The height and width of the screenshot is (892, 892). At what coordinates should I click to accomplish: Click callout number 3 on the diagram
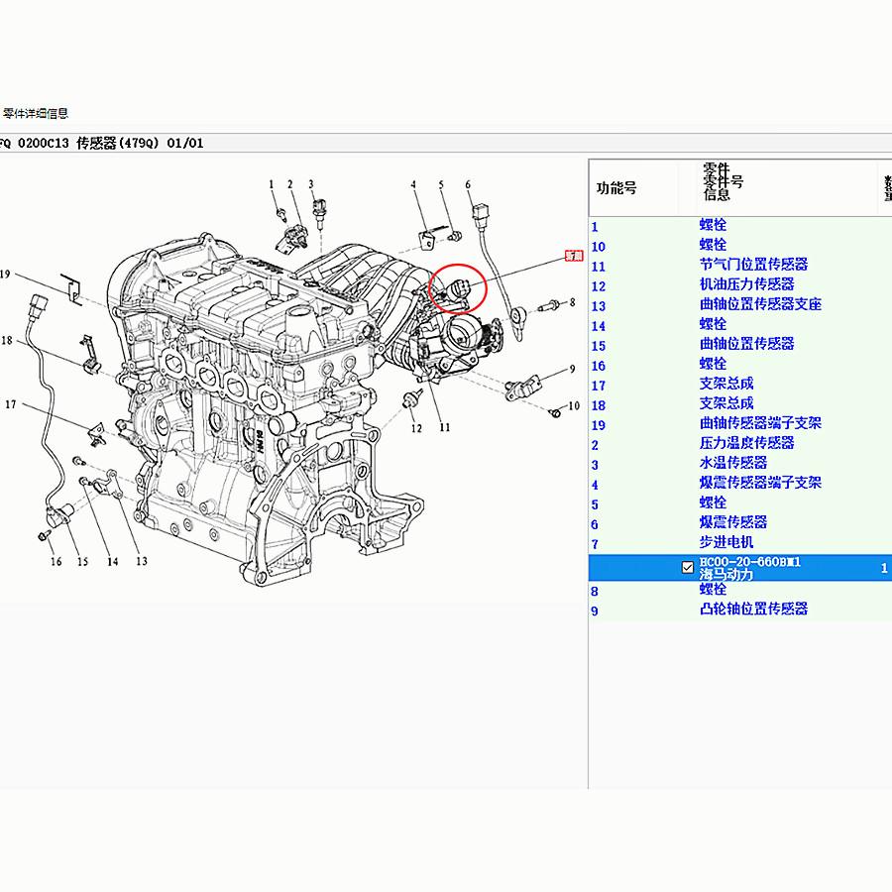[311, 184]
